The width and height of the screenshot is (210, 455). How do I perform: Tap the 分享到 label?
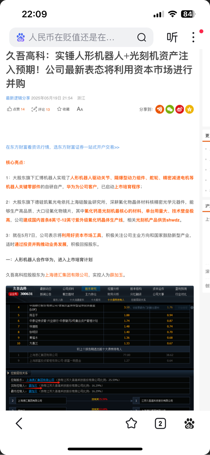click(x=146, y=109)
